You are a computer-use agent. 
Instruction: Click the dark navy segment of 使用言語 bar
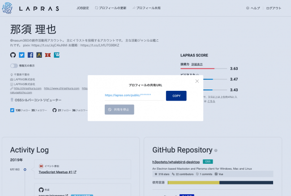(246, 183)
